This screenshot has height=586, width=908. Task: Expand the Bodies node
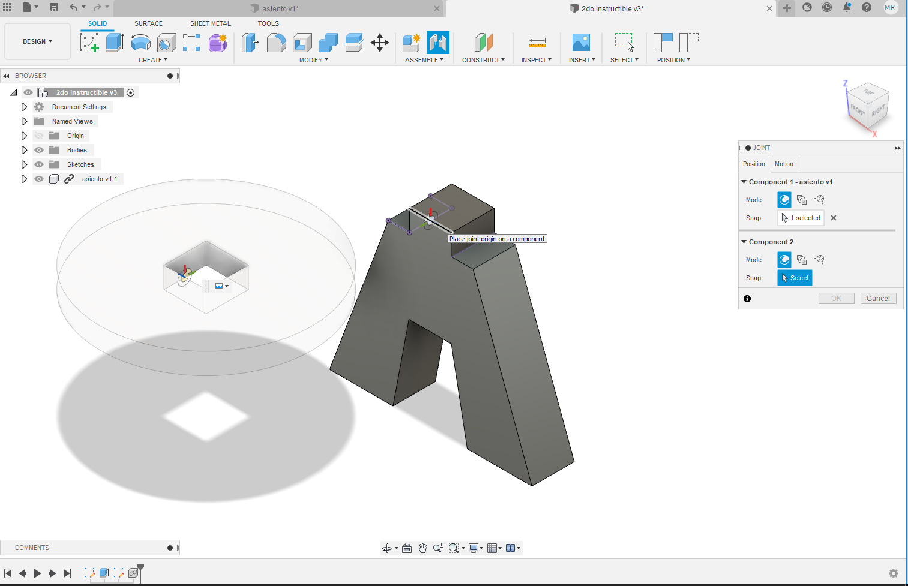[24, 150]
